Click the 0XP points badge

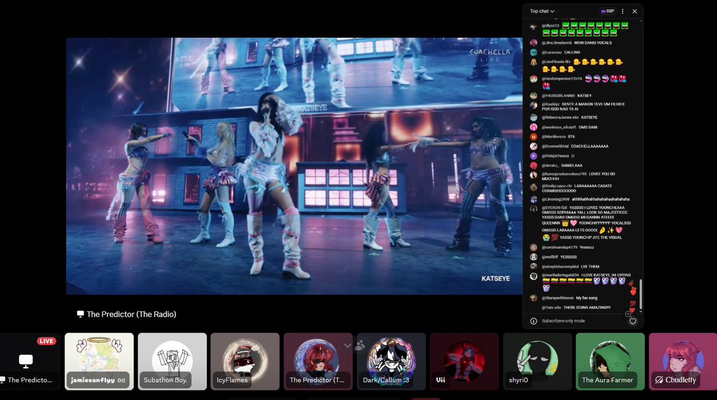607,11
